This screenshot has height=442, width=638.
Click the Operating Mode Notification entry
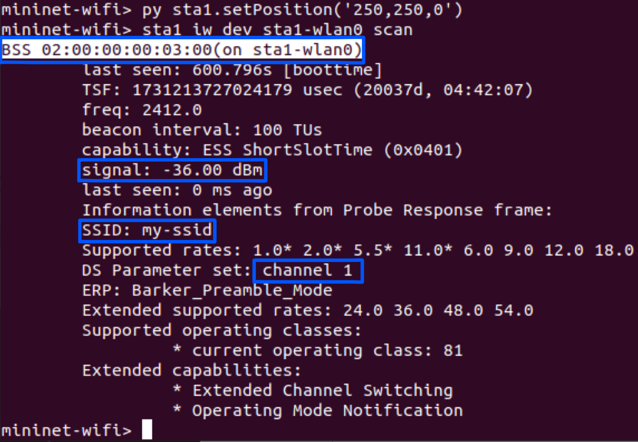[317, 410]
